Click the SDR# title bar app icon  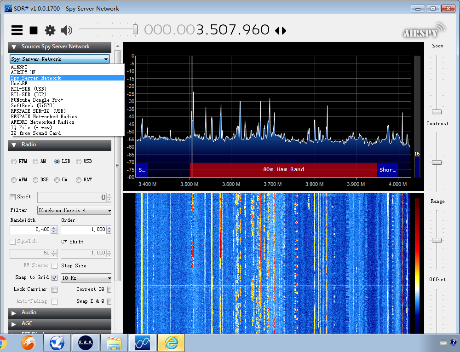tap(8, 8)
